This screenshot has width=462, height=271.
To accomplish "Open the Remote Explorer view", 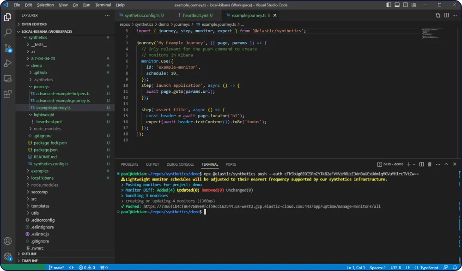I will [7, 78].
